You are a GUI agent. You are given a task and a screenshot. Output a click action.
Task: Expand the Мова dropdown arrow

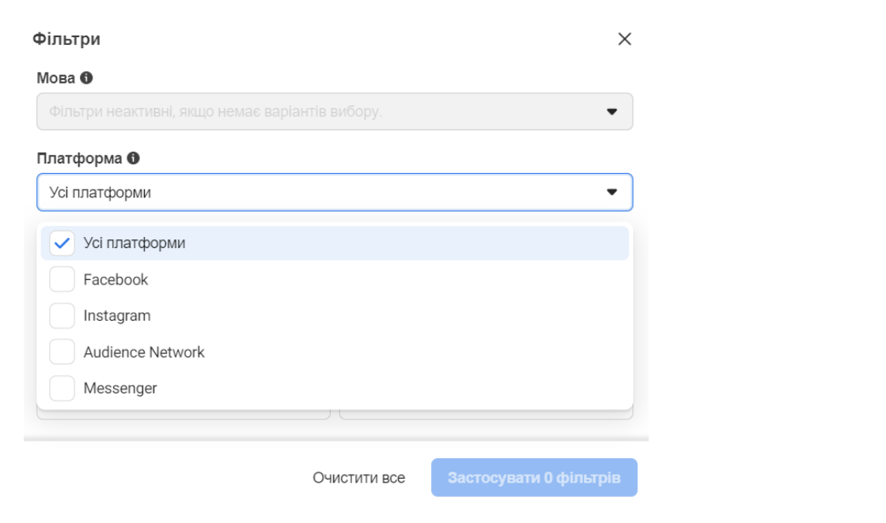[611, 112]
